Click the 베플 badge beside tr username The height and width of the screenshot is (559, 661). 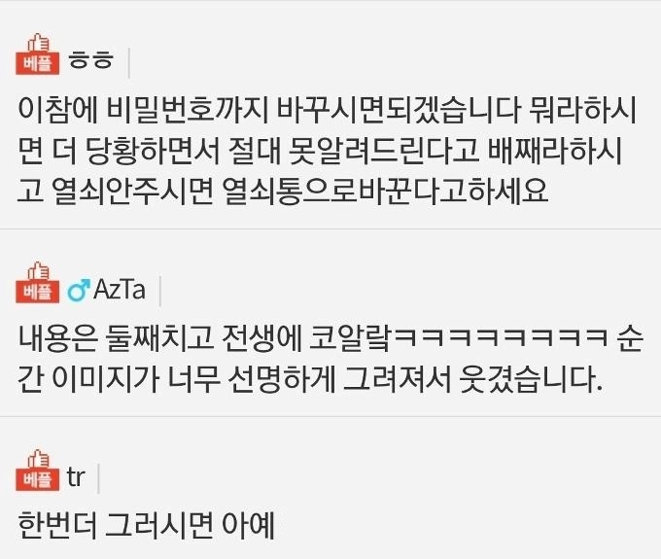coord(37,479)
